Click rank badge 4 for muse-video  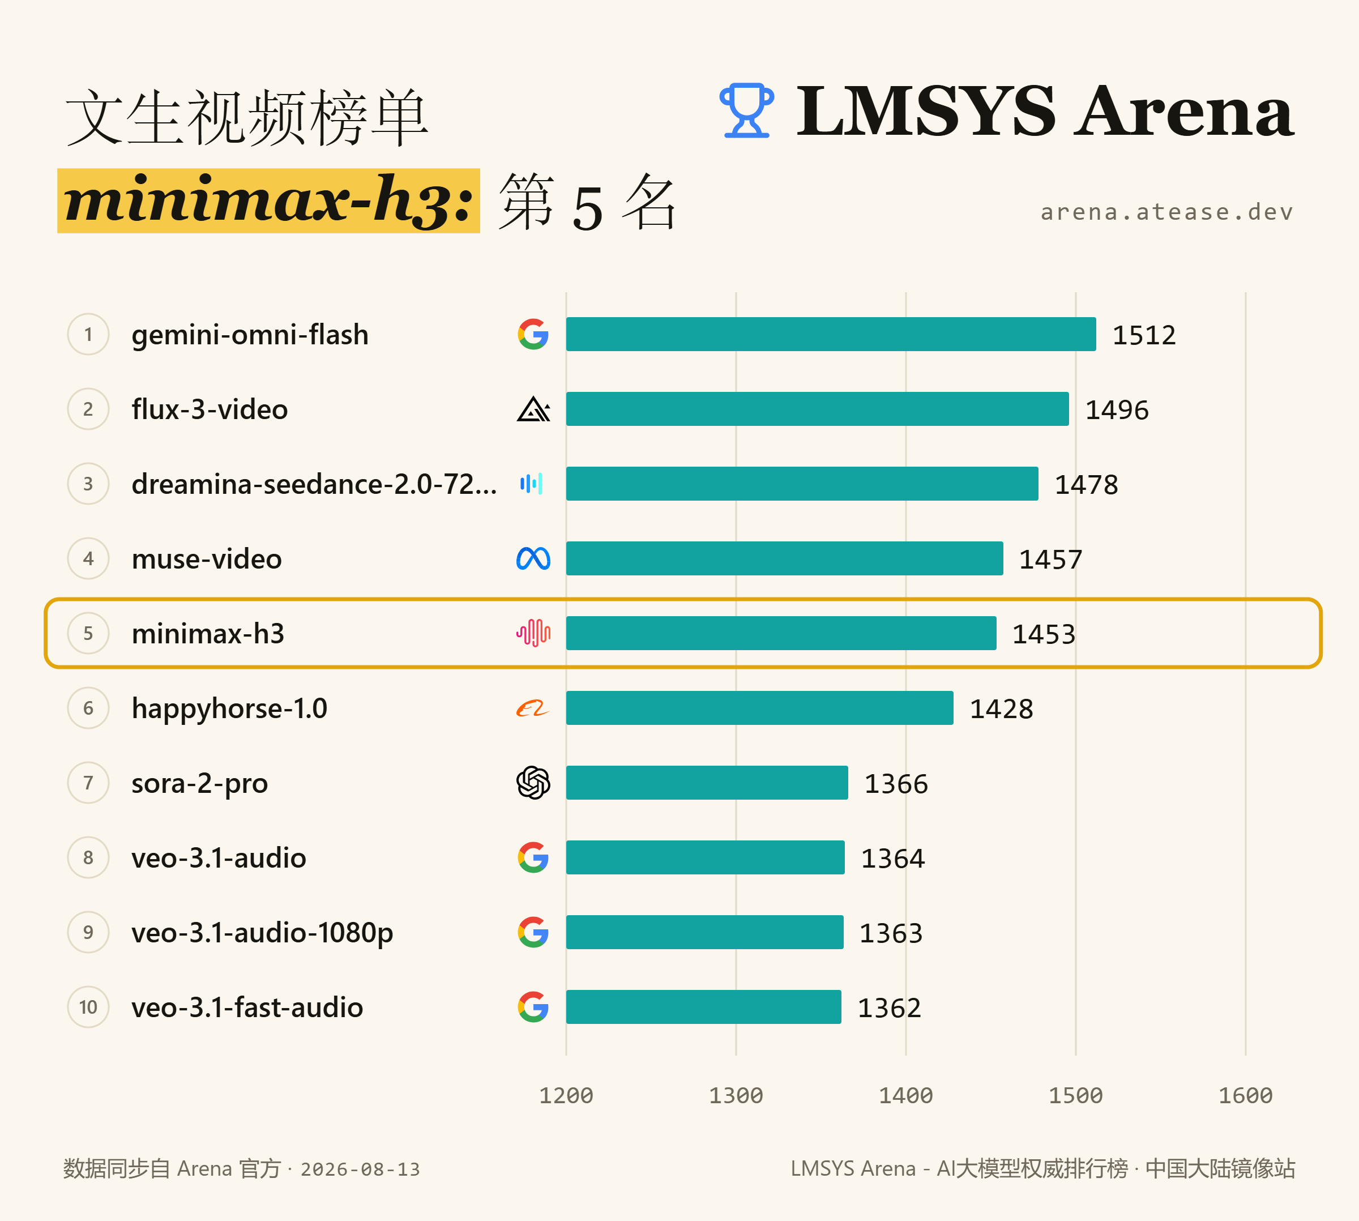[88, 559]
